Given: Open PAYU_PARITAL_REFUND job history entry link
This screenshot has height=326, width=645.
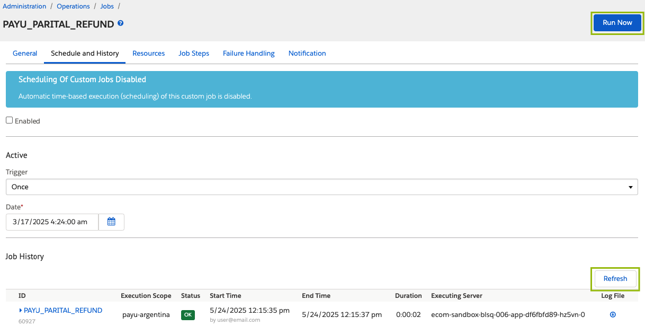Looking at the screenshot, I should click(63, 310).
